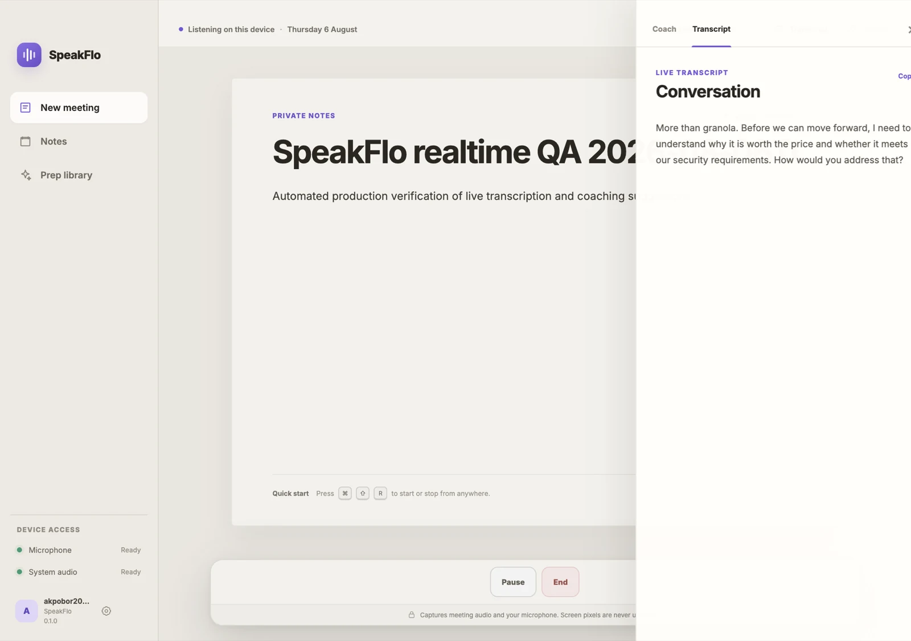Open settings via the gear icon

(x=106, y=611)
